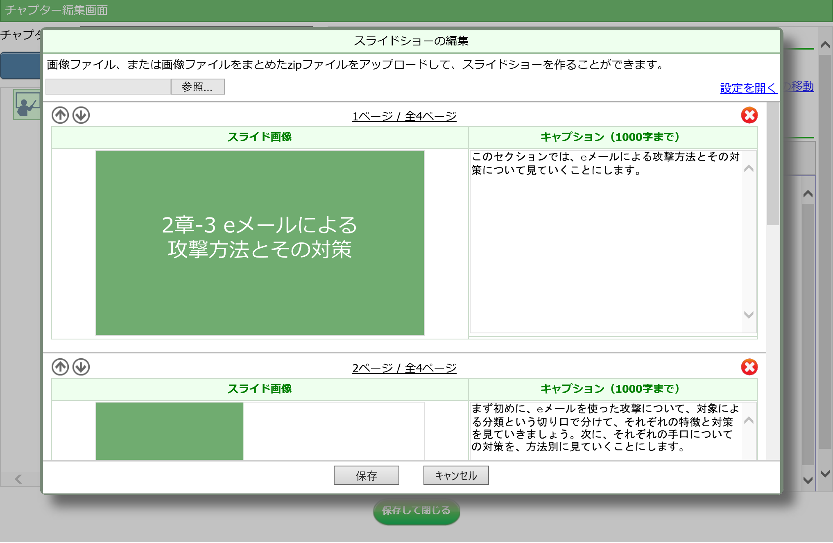Click 参照... browse button
The width and height of the screenshot is (833, 543).
click(x=197, y=87)
